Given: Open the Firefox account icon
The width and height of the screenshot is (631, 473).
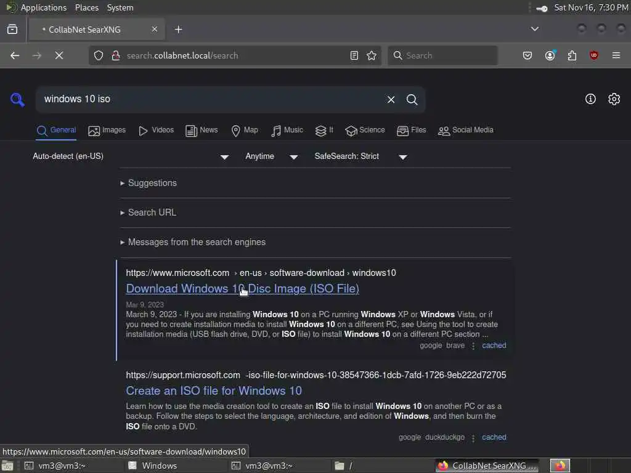Looking at the screenshot, I should (550, 55).
